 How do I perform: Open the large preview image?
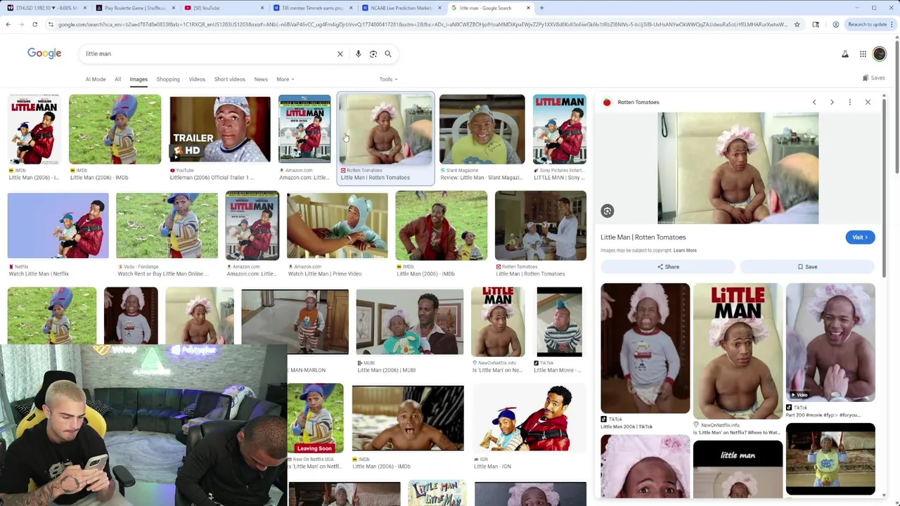click(x=738, y=168)
